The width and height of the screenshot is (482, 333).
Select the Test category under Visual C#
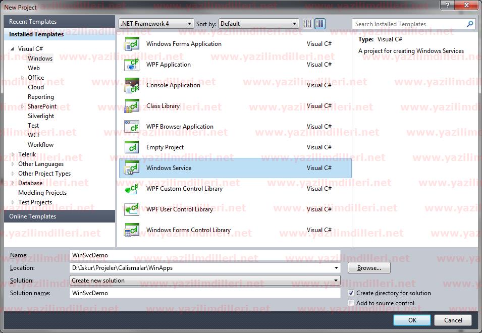[33, 125]
